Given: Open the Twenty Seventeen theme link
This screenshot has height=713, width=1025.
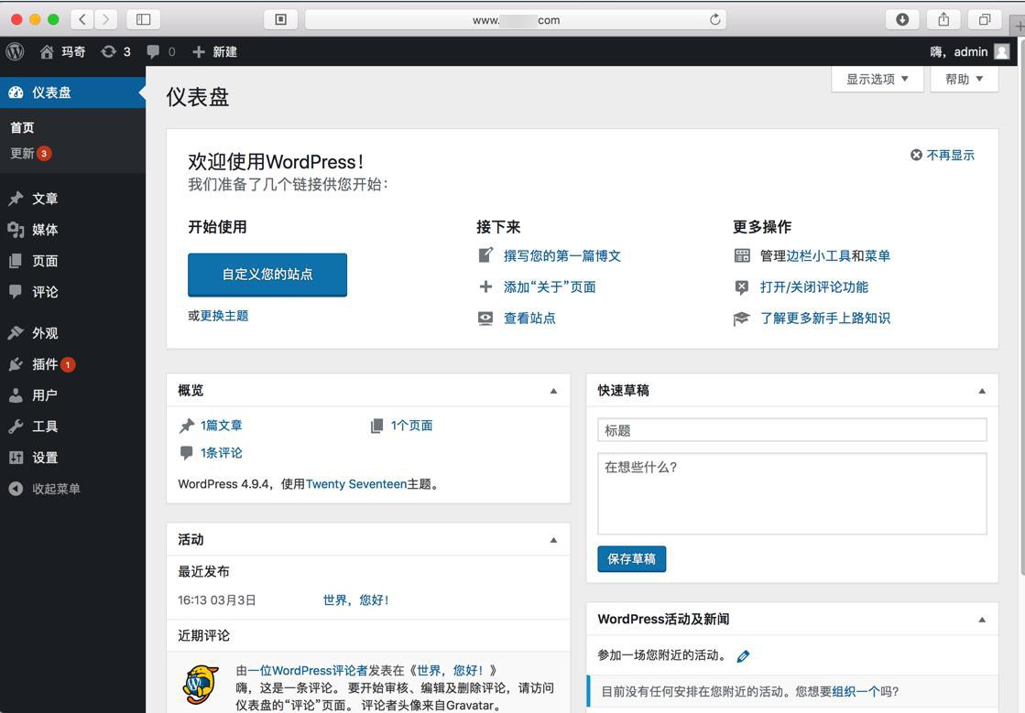Looking at the screenshot, I should click(356, 484).
